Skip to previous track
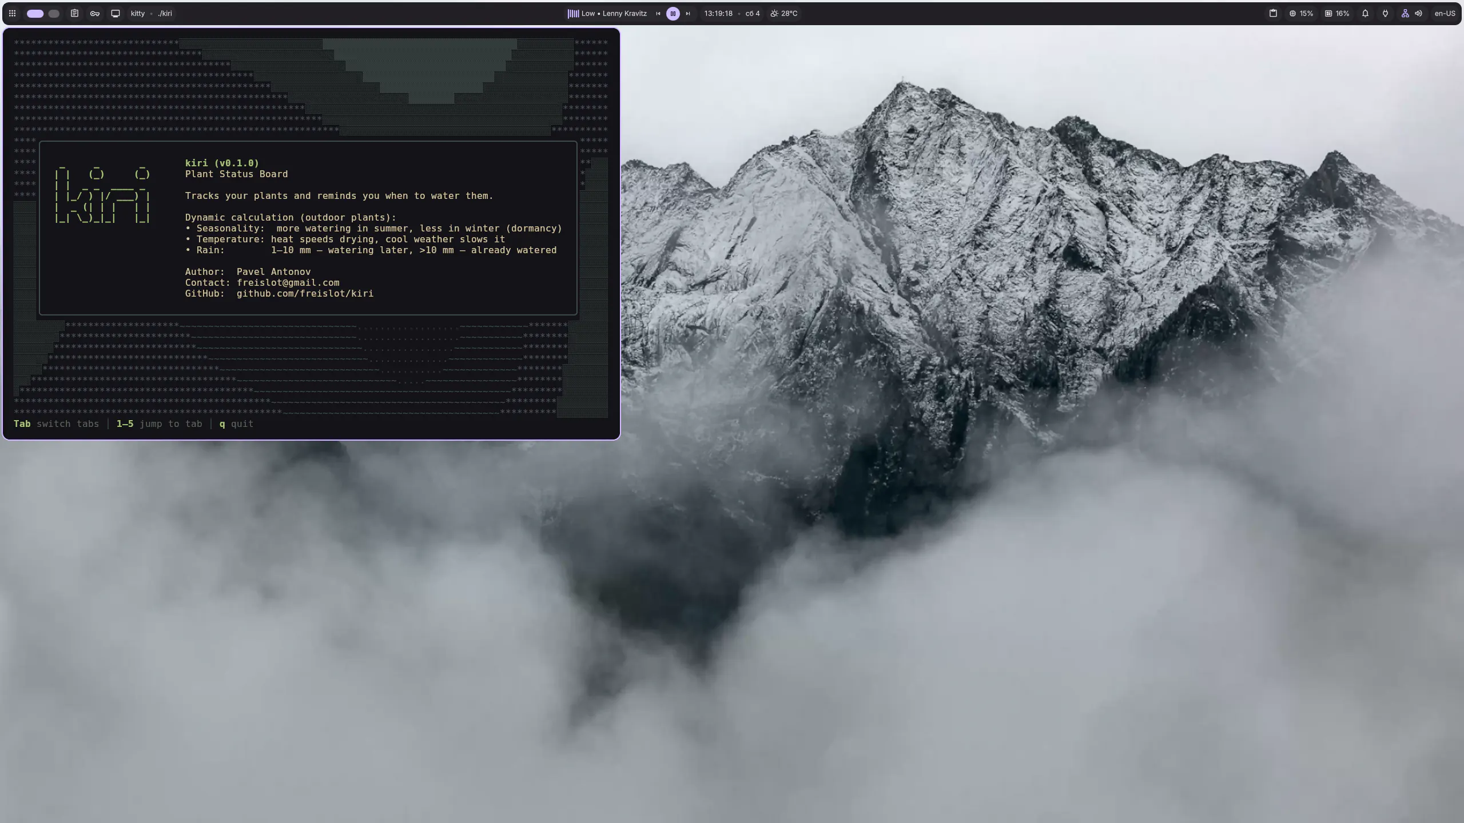Viewport: 1464px width, 823px height. [x=658, y=13]
